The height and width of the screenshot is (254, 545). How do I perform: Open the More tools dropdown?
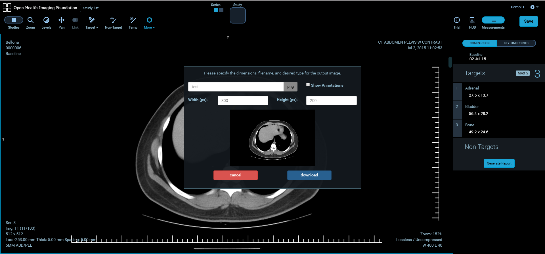[149, 23]
